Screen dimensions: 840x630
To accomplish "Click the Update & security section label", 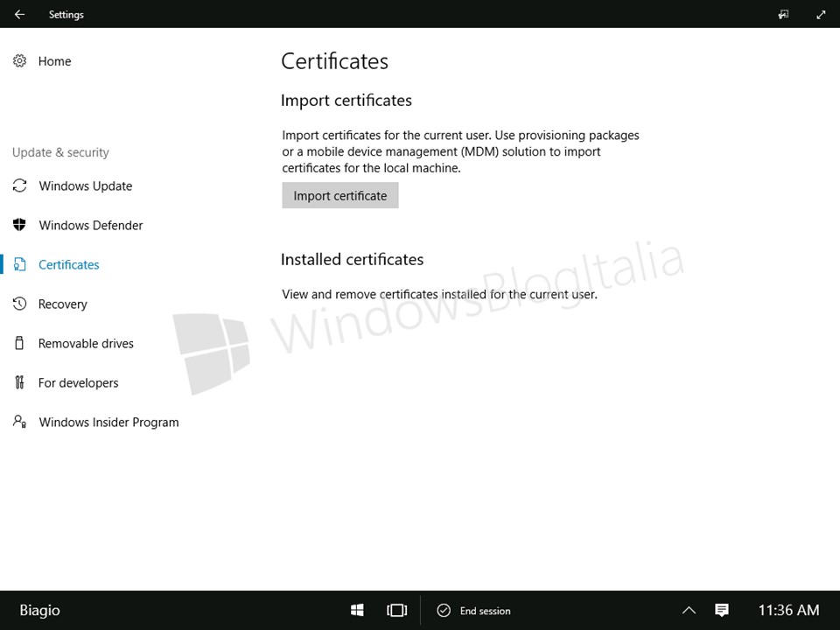I will (60, 152).
